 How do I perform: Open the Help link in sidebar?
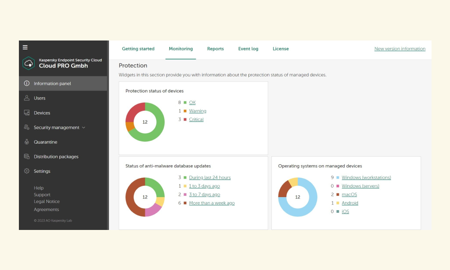39,188
